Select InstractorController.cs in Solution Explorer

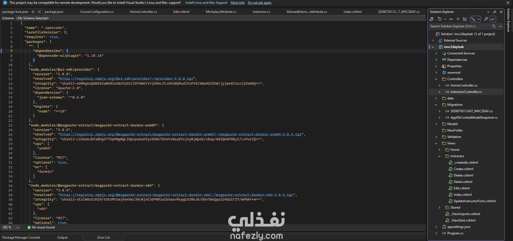point(466,92)
